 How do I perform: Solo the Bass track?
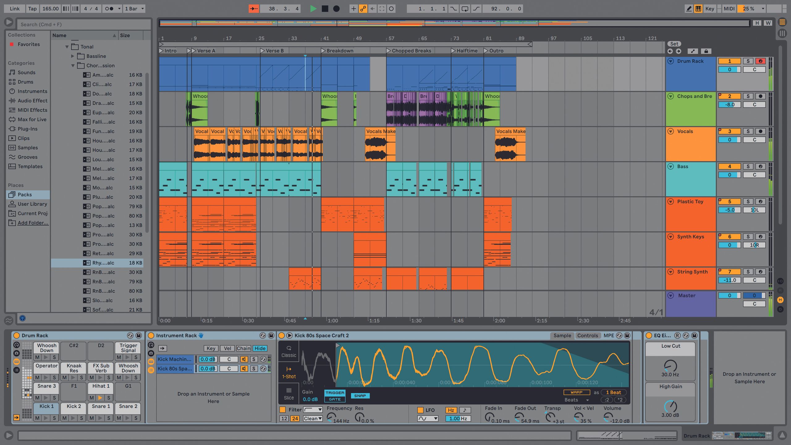pyautogui.click(x=748, y=166)
